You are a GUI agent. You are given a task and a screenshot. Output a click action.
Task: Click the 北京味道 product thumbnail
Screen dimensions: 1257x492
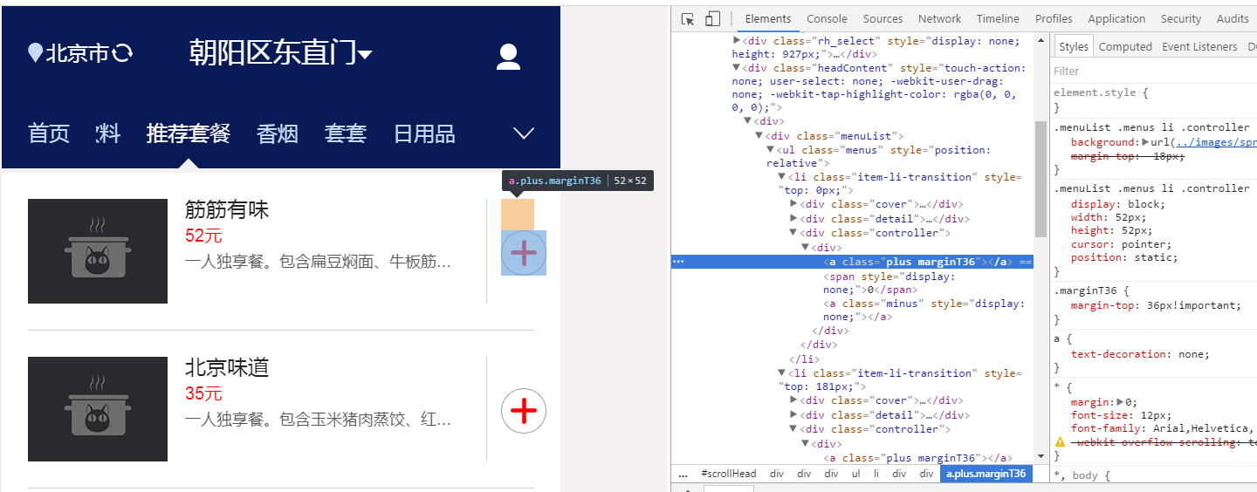98,409
